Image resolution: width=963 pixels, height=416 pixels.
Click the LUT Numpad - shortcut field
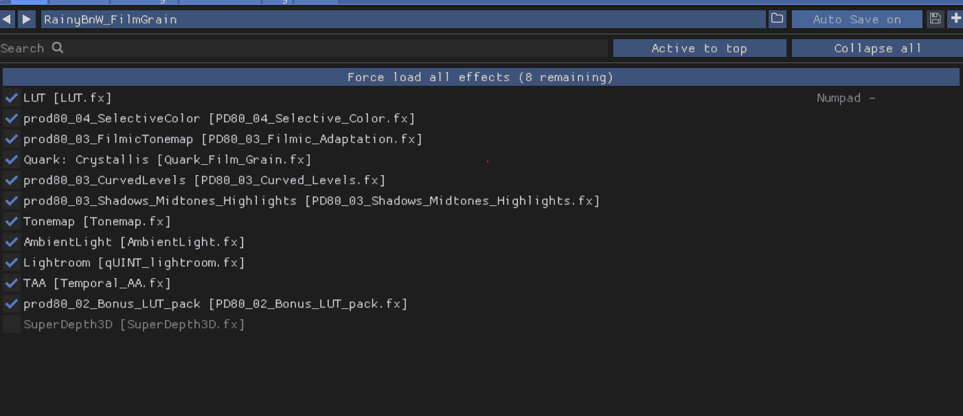tap(846, 98)
